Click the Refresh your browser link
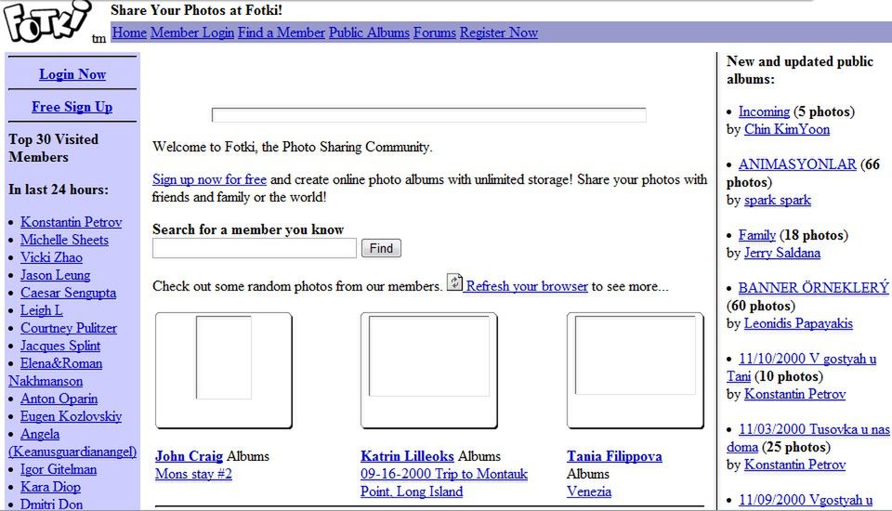Image resolution: width=892 pixels, height=511 pixels. (x=527, y=286)
